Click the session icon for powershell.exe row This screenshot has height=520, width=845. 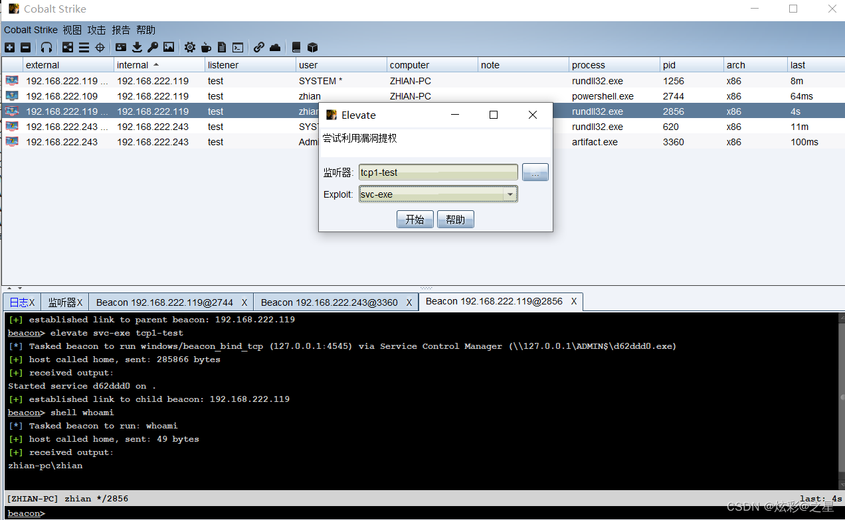pyautogui.click(x=12, y=96)
